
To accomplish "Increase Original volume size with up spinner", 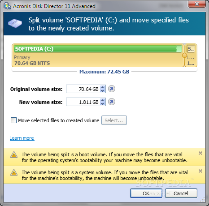I will point(102,87).
